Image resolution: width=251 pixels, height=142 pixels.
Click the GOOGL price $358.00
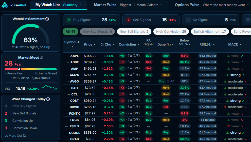point(90,133)
